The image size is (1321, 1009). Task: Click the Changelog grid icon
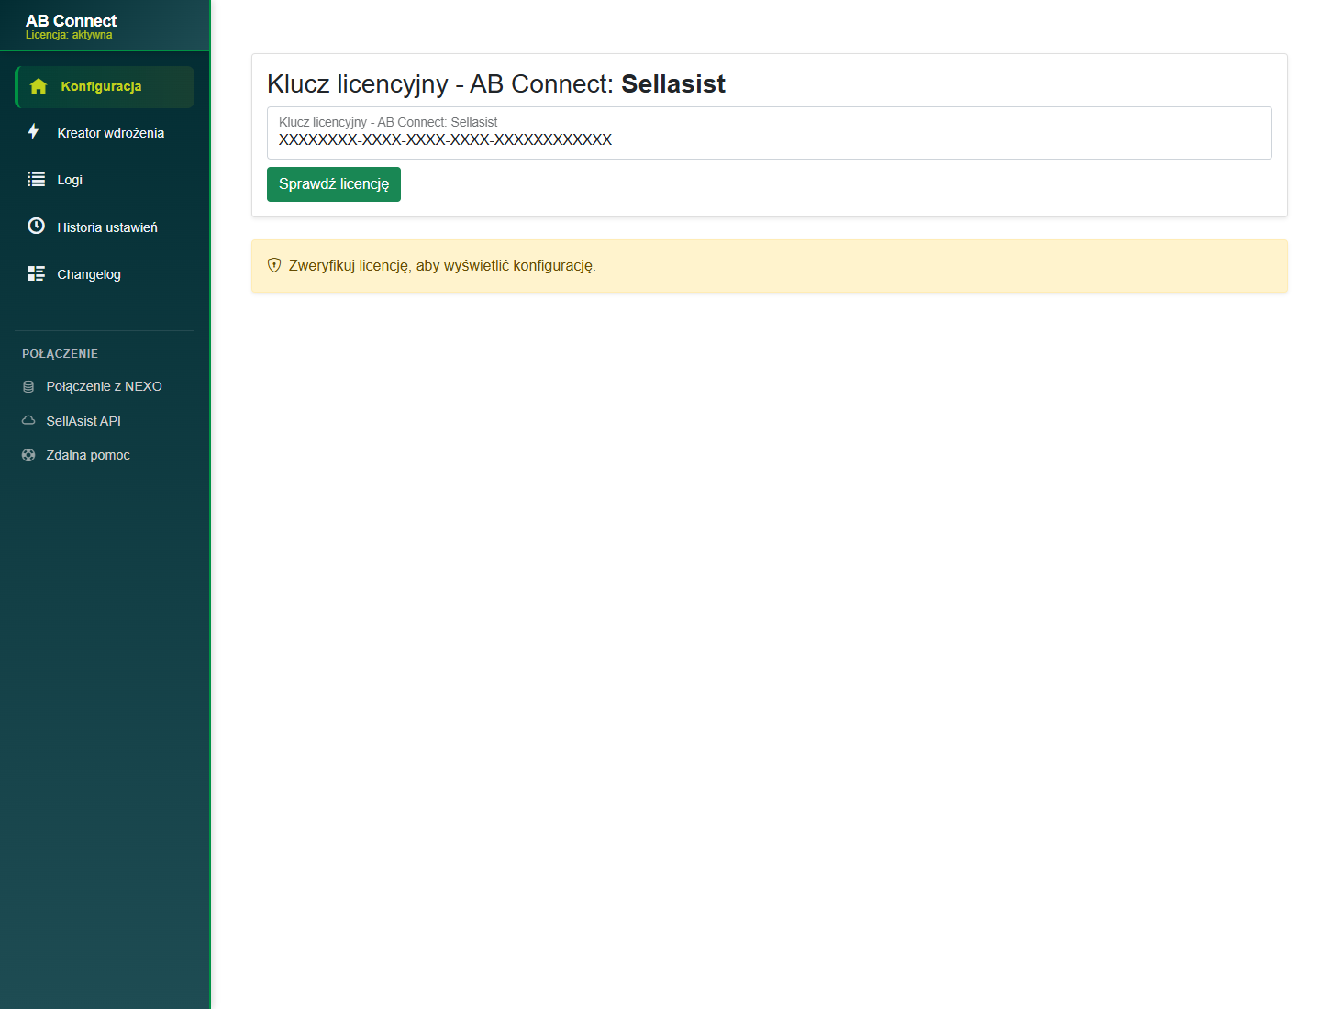coord(36,273)
